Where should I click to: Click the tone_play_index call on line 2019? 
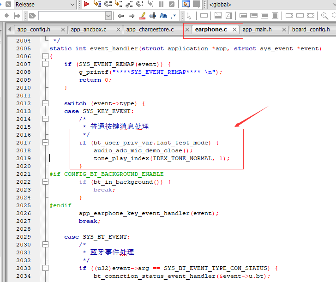click(x=121, y=158)
